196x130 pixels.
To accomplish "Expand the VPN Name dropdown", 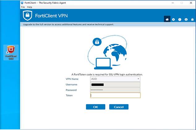I will (x=138, y=79).
